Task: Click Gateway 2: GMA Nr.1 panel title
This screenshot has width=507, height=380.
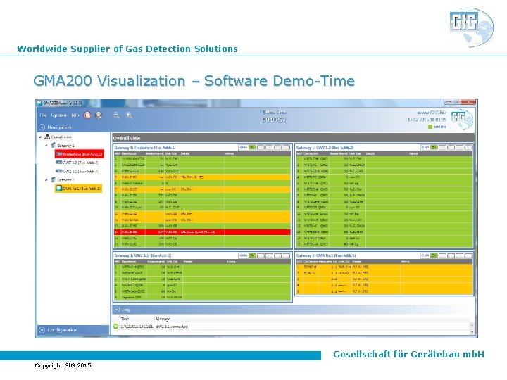Action: tap(326, 255)
